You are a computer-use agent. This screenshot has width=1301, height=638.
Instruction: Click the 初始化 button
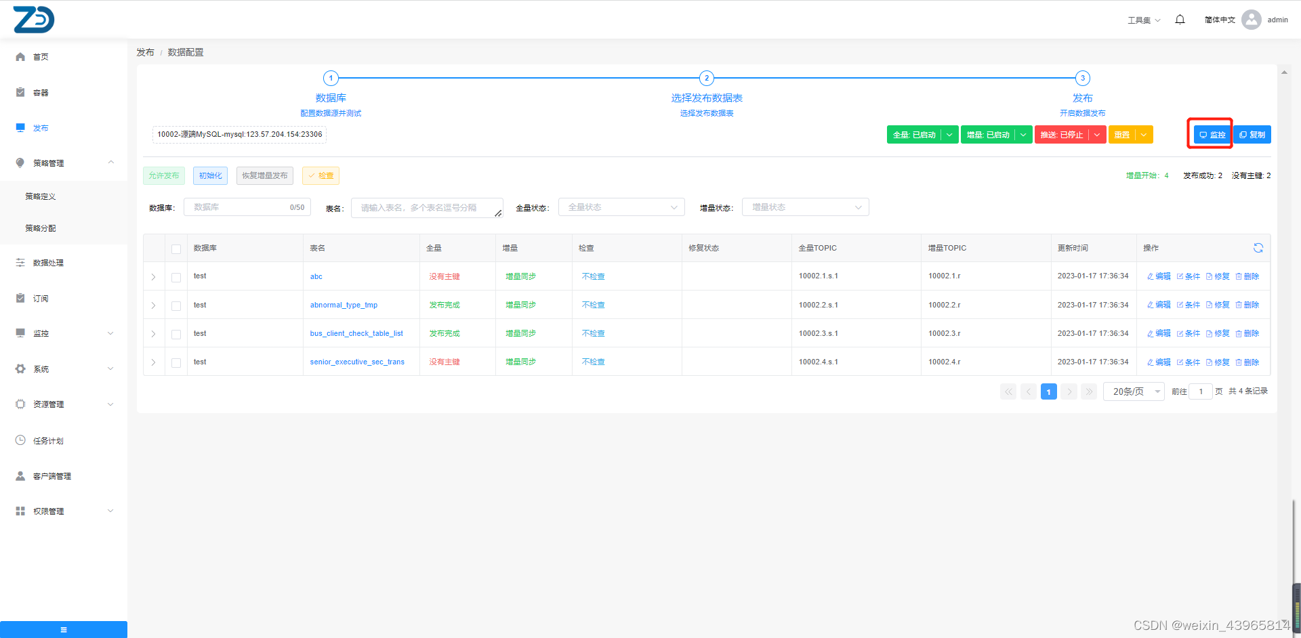(210, 175)
